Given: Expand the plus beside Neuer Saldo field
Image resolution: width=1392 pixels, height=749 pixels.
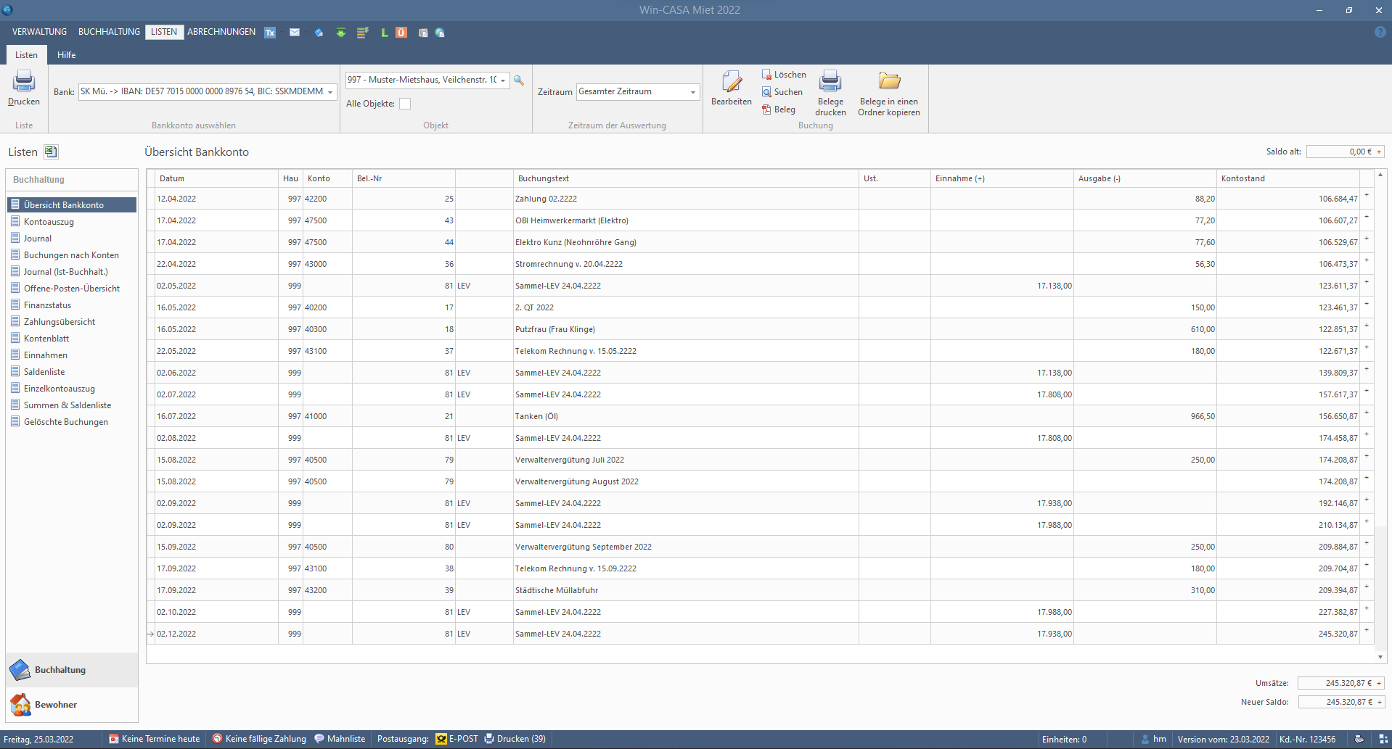Looking at the screenshot, I should coord(1379,702).
